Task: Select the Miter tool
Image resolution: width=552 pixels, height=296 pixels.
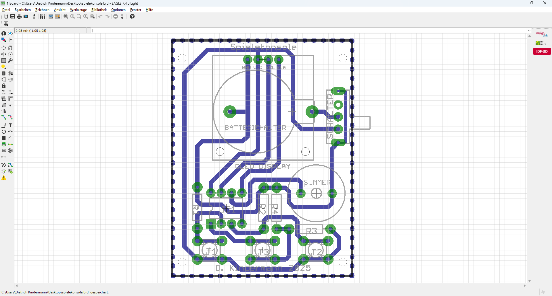Action: [x=10, y=98]
